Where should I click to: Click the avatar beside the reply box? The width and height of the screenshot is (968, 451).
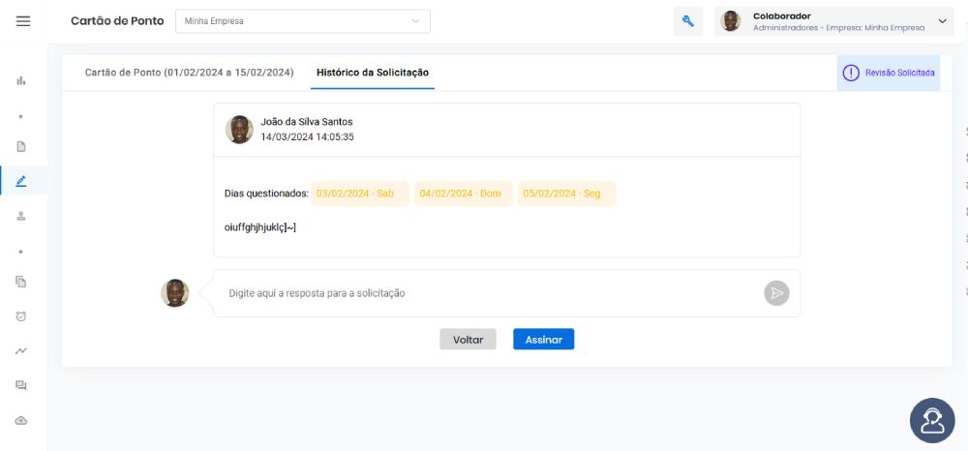pos(174,293)
